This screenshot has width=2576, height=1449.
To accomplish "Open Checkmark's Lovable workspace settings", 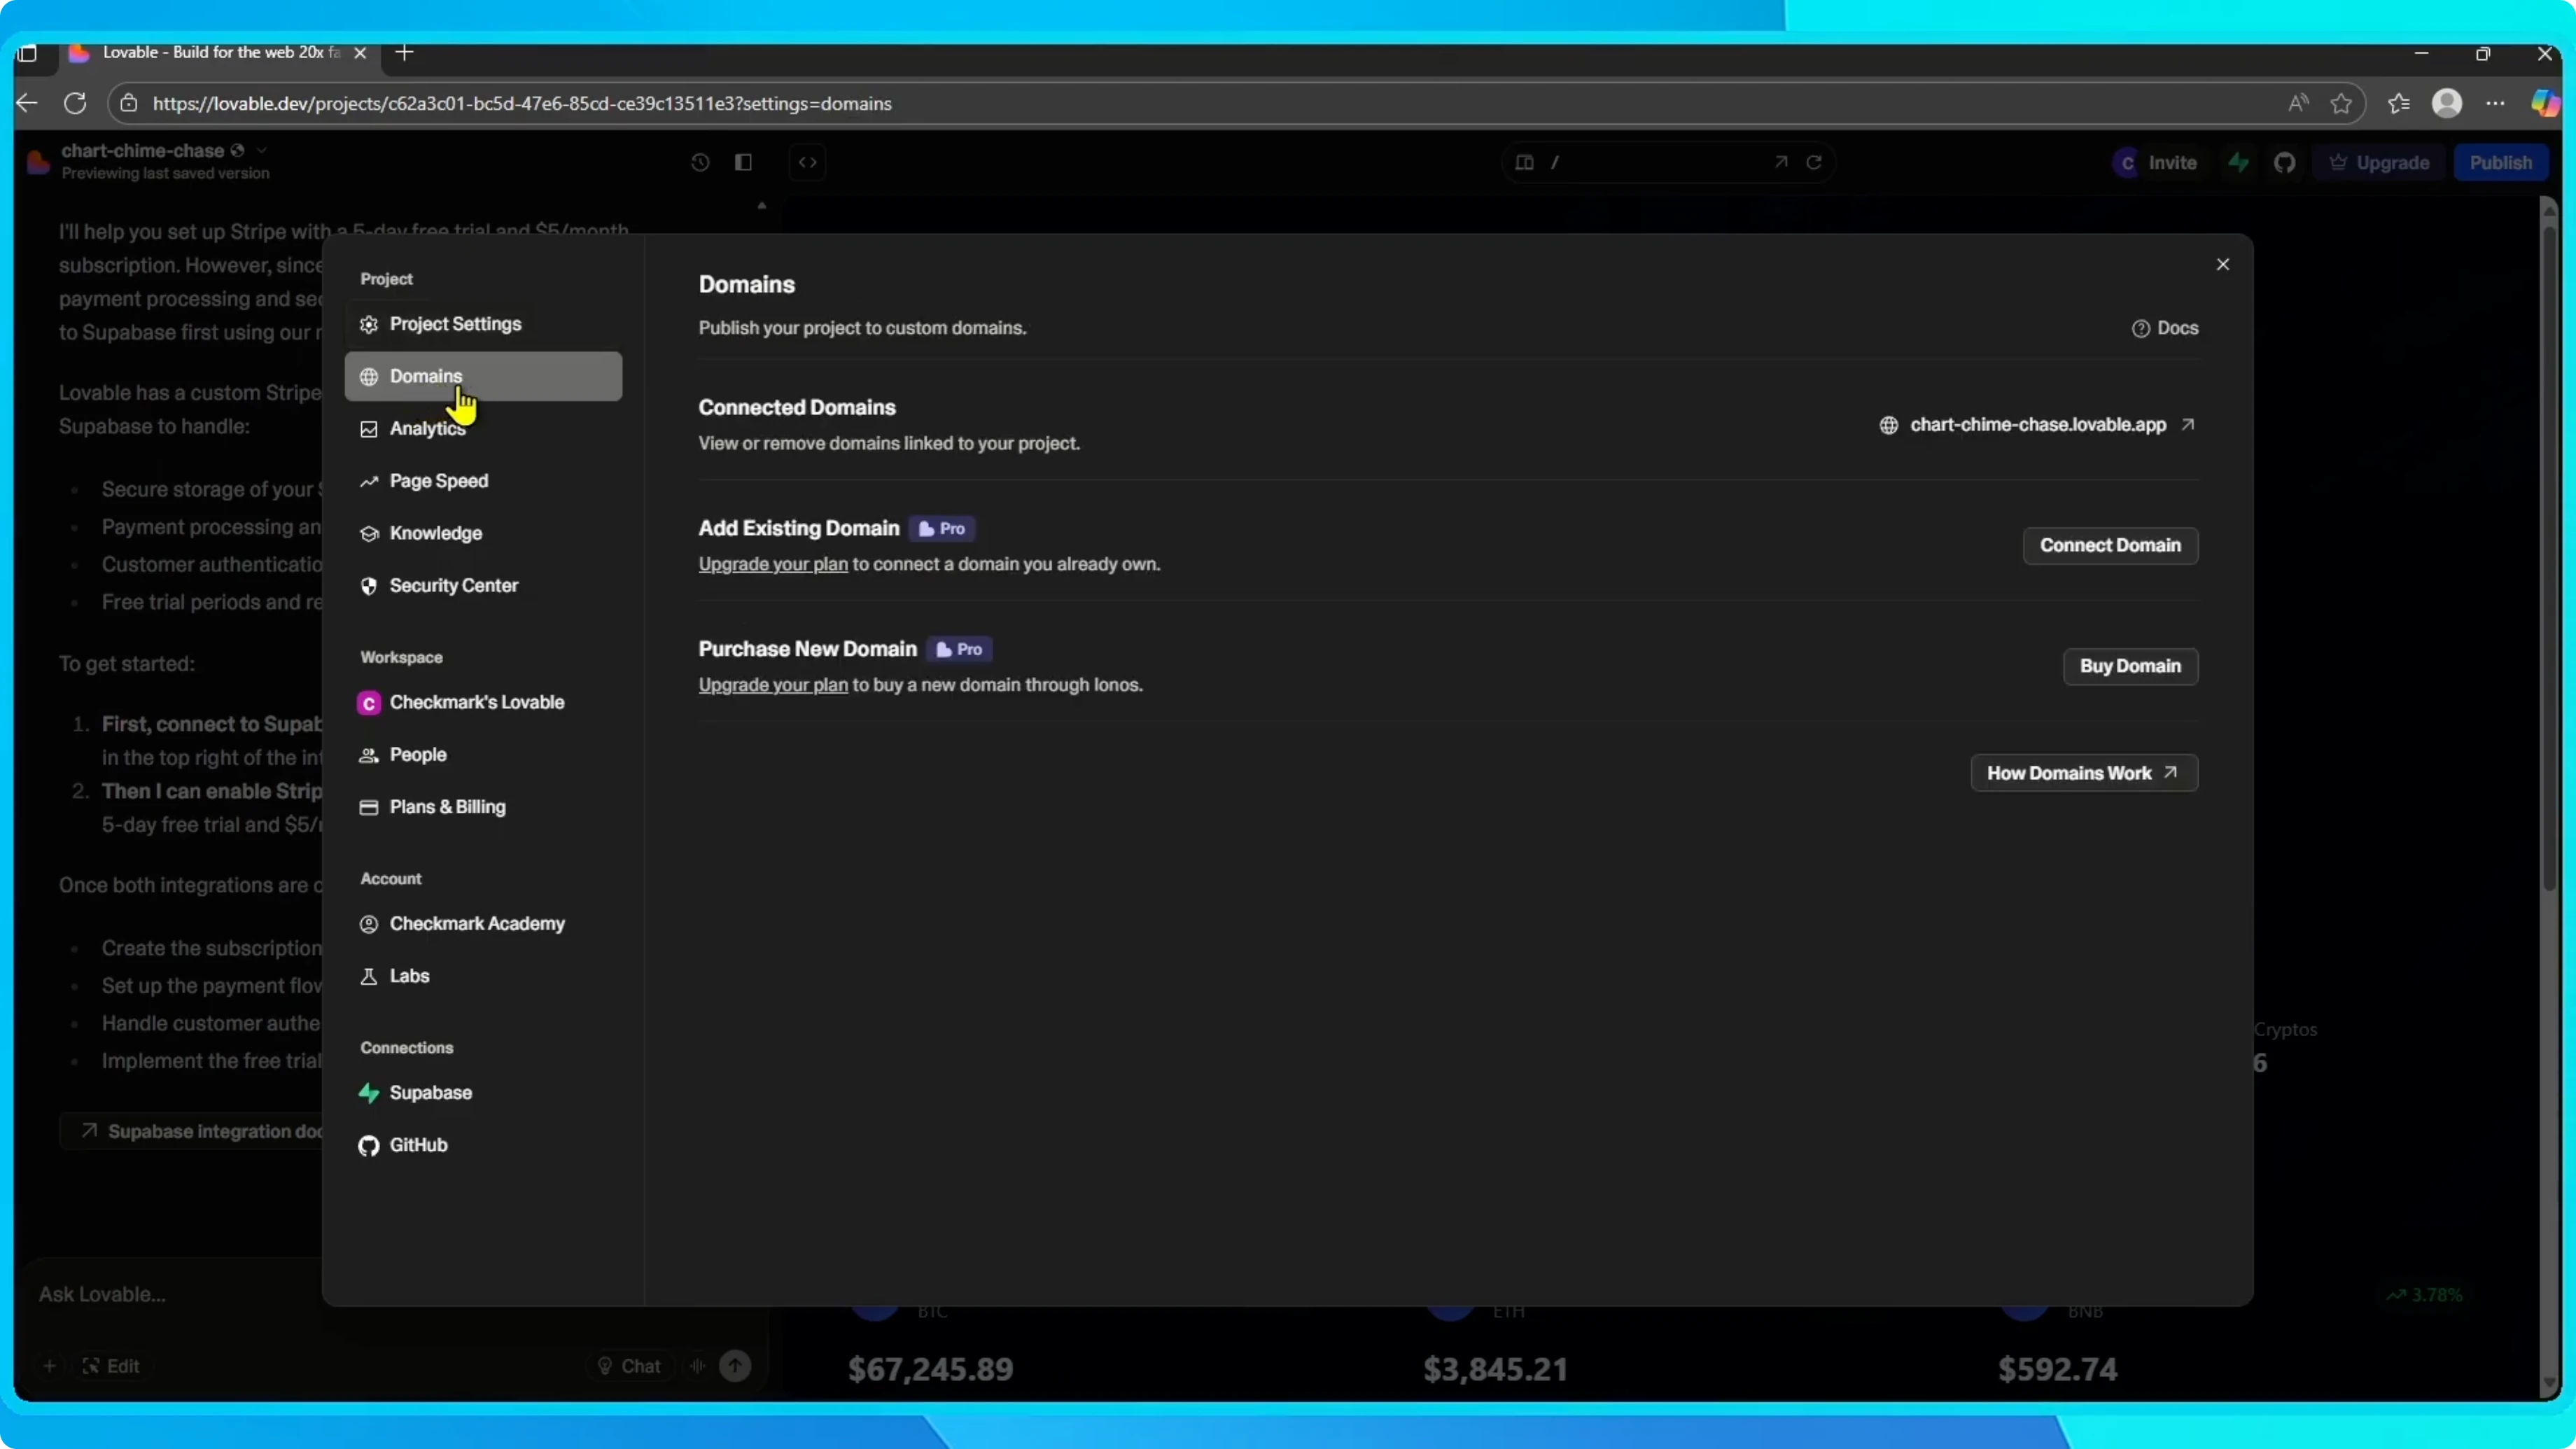I will [x=483, y=703].
